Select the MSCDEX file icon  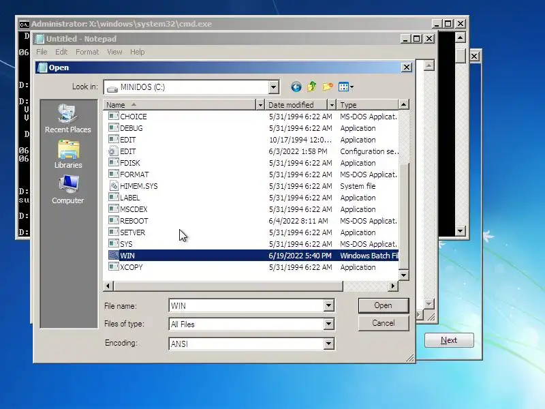tap(113, 209)
